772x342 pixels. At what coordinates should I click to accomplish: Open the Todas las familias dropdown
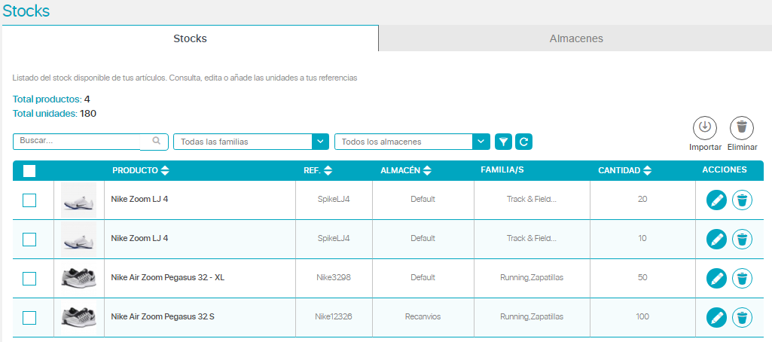click(251, 142)
